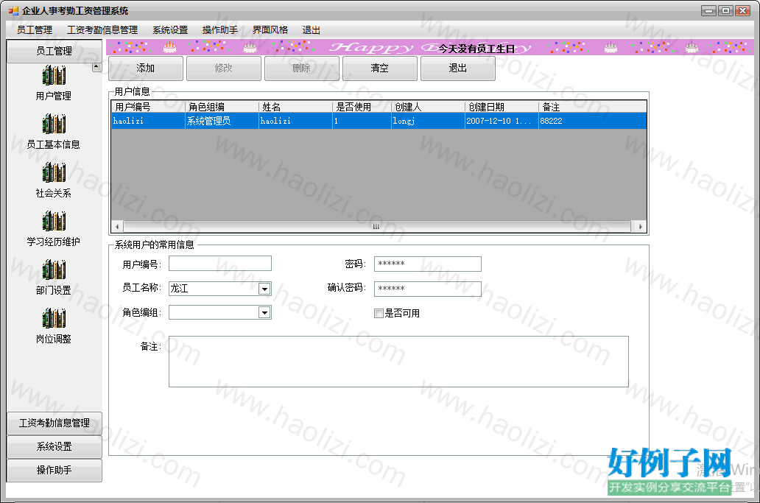Select the longj cell
The width and height of the screenshot is (760, 503).
click(x=428, y=121)
